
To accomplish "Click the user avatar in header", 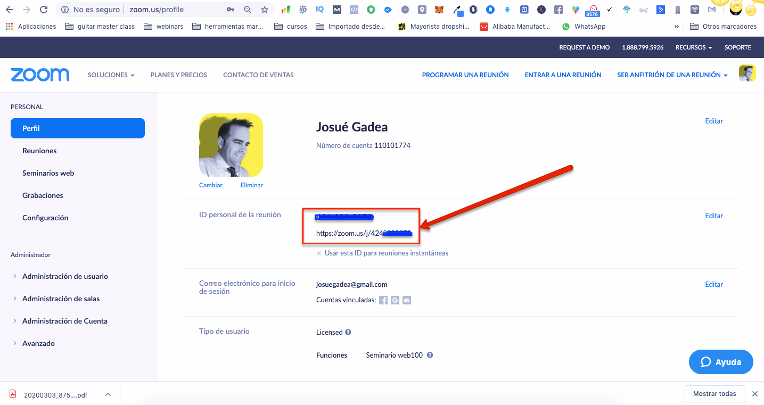I will click(747, 73).
